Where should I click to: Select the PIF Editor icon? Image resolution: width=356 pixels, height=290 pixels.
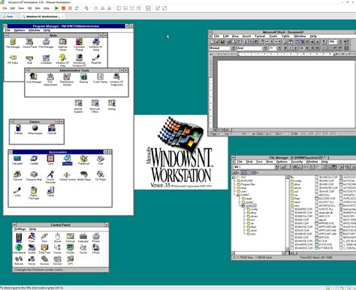(x=13, y=59)
